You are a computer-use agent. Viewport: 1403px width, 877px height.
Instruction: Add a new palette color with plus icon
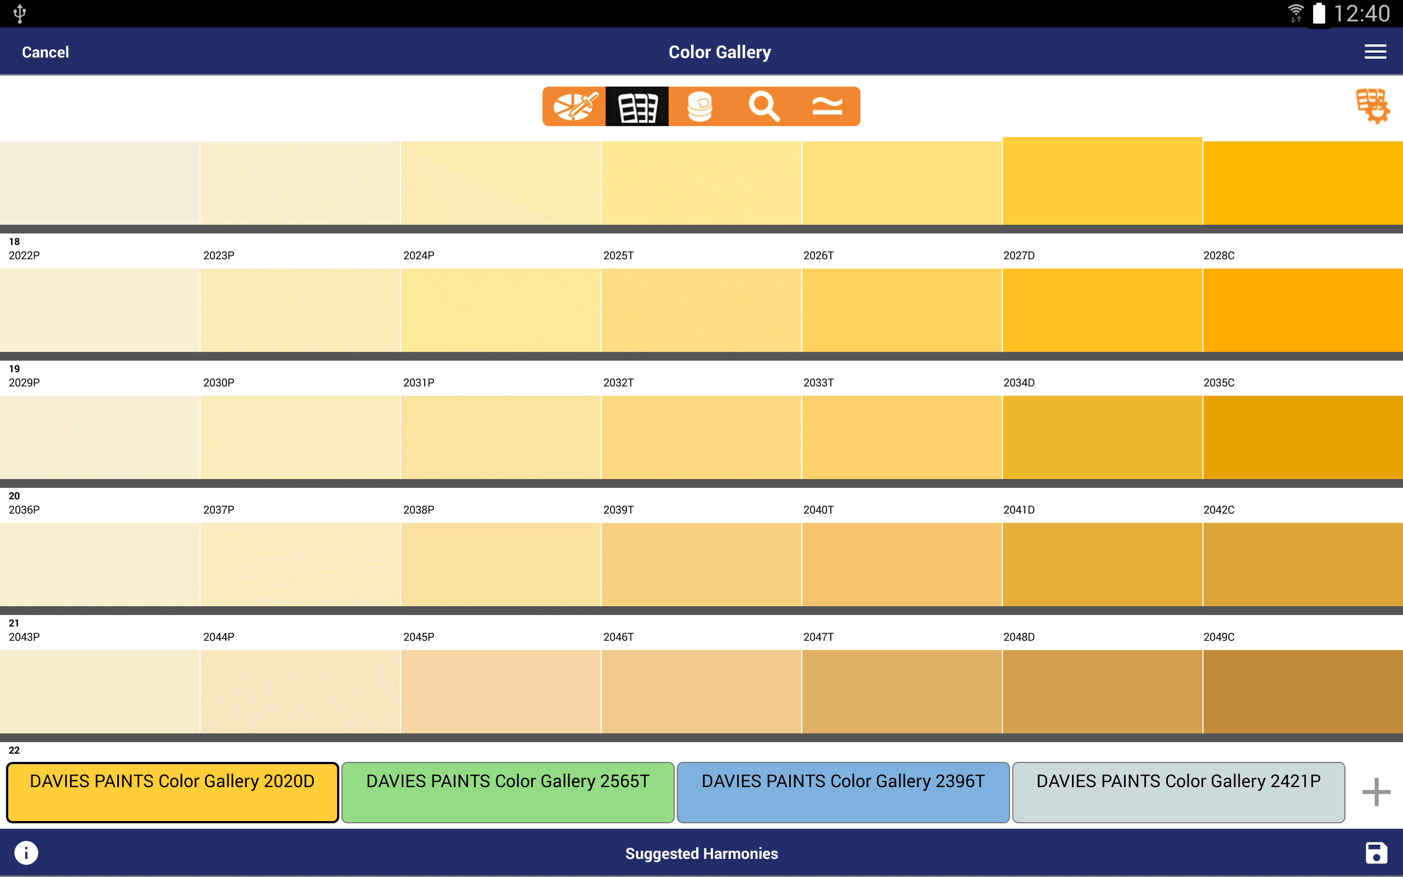click(1376, 793)
